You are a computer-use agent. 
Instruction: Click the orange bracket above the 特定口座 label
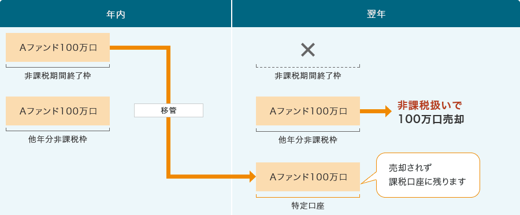click(308, 196)
